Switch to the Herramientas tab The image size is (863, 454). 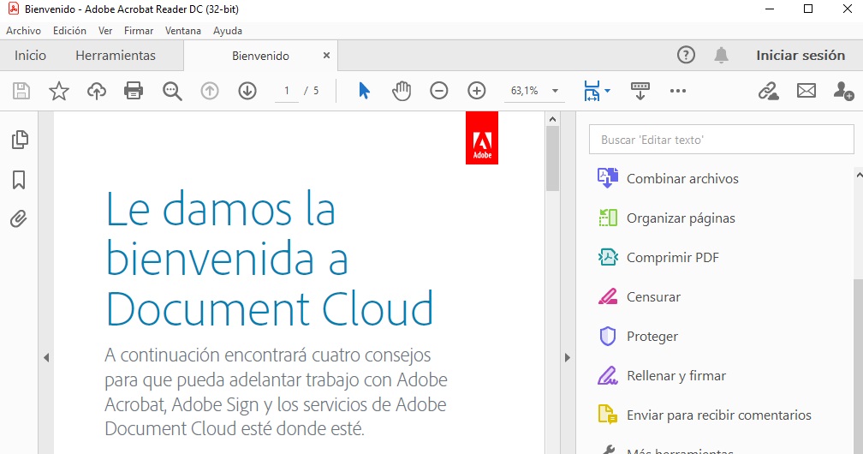[116, 56]
